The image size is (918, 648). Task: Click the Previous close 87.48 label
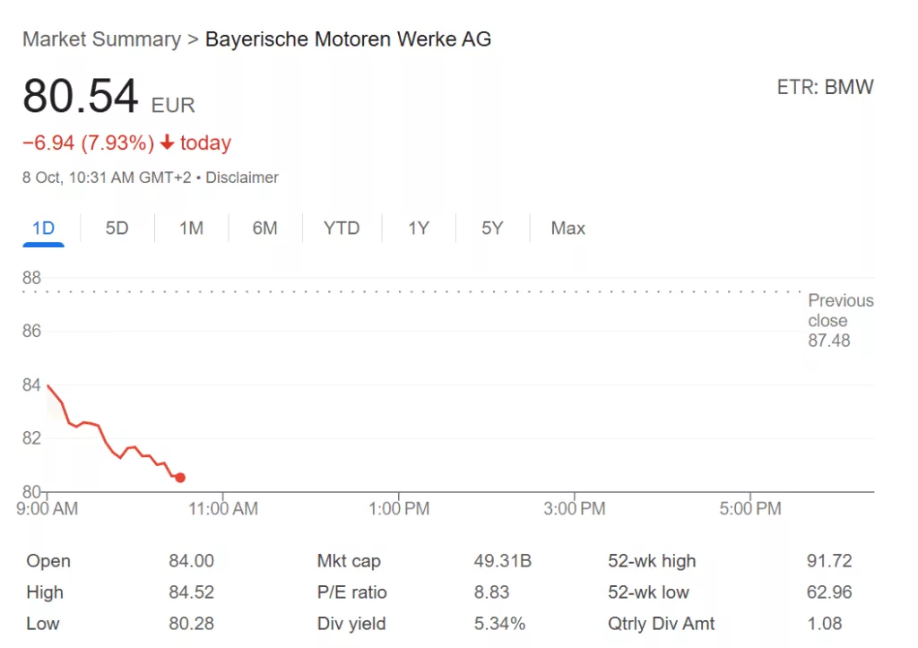(839, 321)
